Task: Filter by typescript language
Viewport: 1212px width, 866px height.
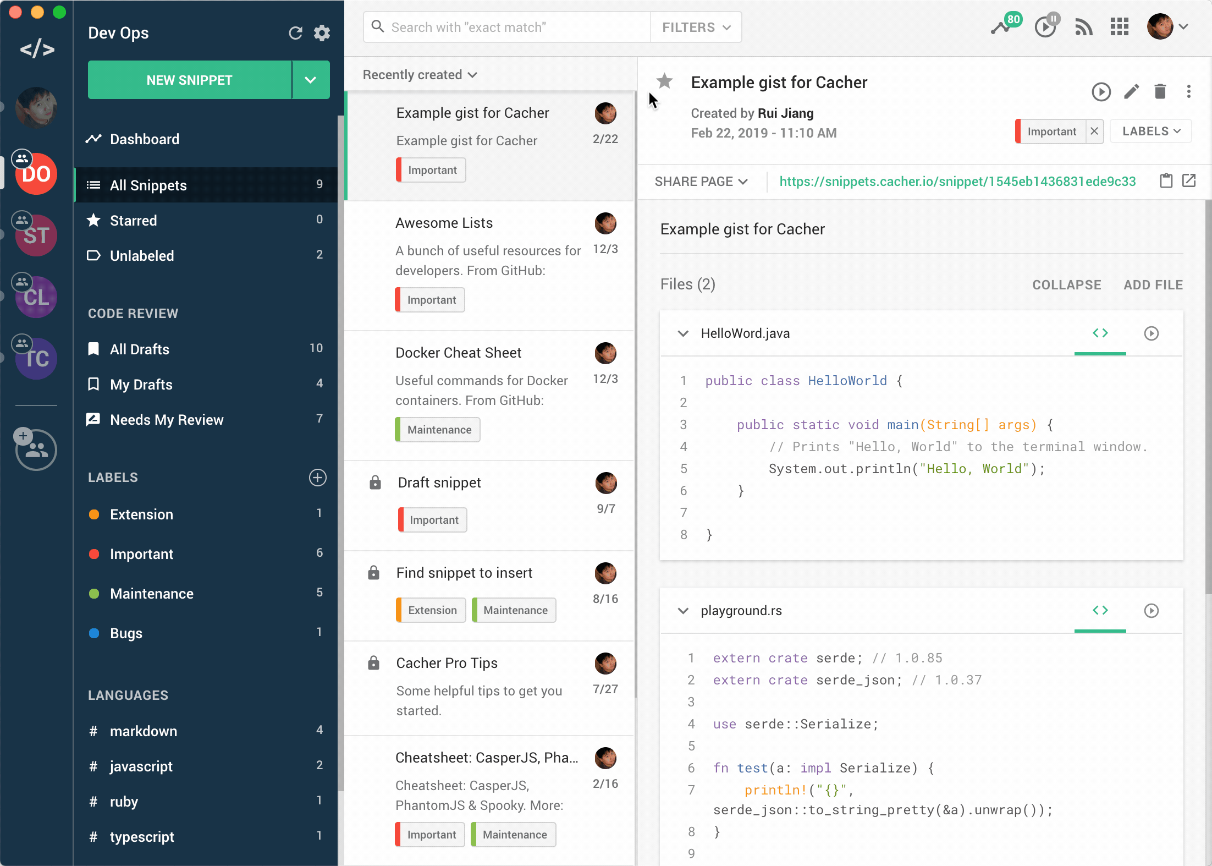Action: pyautogui.click(x=206, y=836)
